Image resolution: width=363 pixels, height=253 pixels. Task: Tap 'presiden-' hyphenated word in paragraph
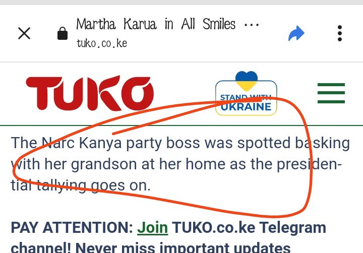tap(309, 164)
